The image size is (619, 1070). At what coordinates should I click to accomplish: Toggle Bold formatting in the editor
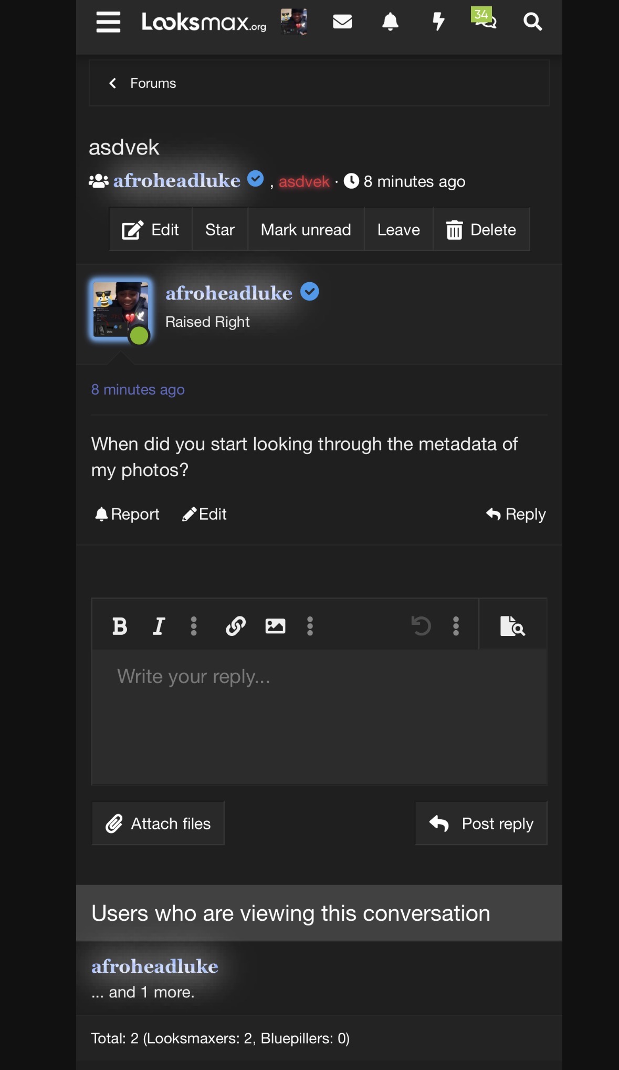pos(120,626)
